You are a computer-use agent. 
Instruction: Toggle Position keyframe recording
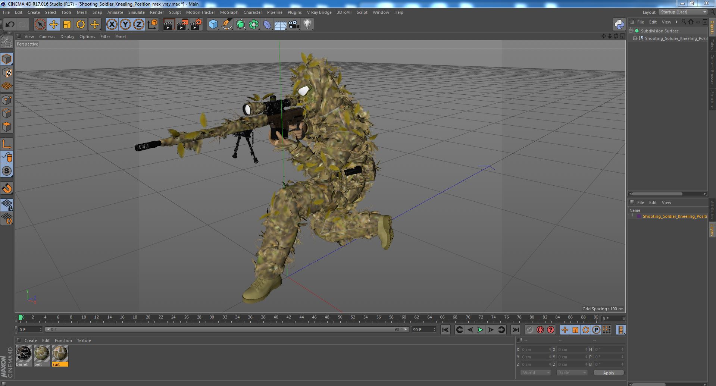pyautogui.click(x=565, y=330)
